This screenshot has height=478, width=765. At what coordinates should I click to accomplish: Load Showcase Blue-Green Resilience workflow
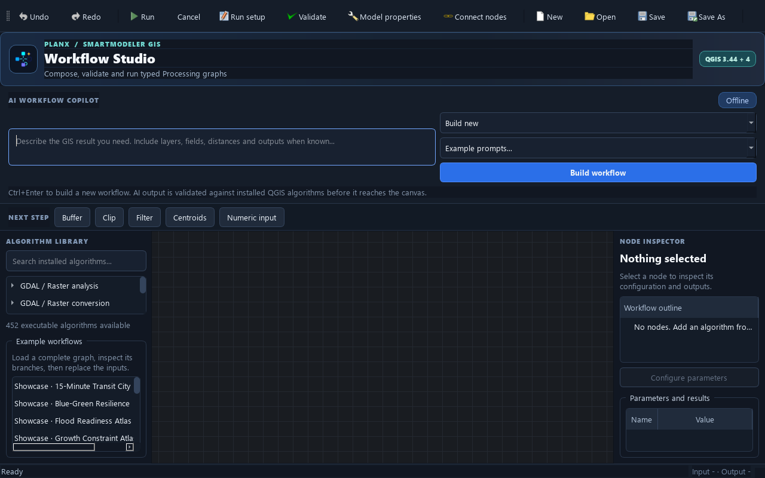click(x=73, y=403)
